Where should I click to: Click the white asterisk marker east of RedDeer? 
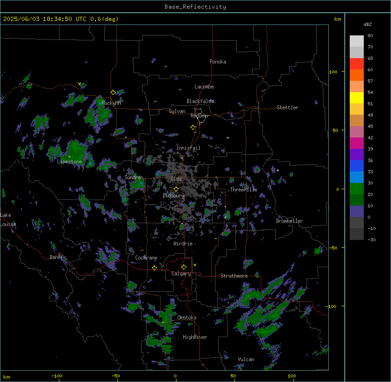[228, 137]
